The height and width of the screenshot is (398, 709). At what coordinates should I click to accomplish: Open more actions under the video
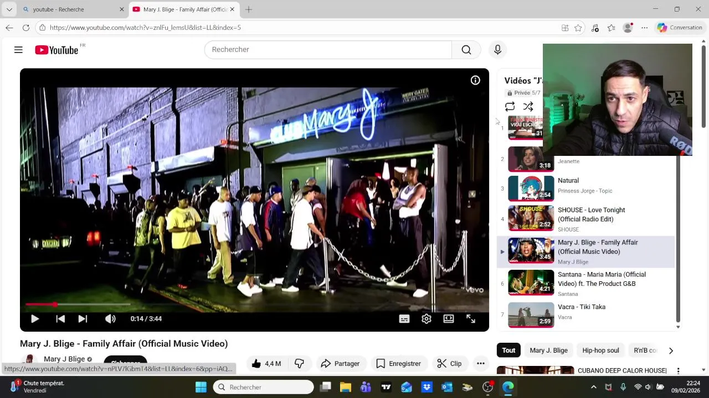[x=481, y=364]
